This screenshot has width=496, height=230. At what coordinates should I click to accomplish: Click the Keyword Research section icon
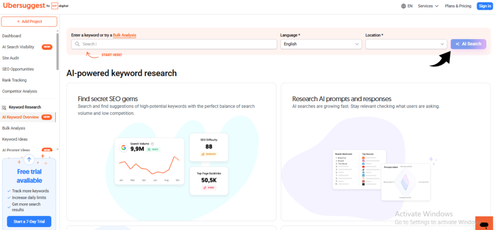click(4, 107)
